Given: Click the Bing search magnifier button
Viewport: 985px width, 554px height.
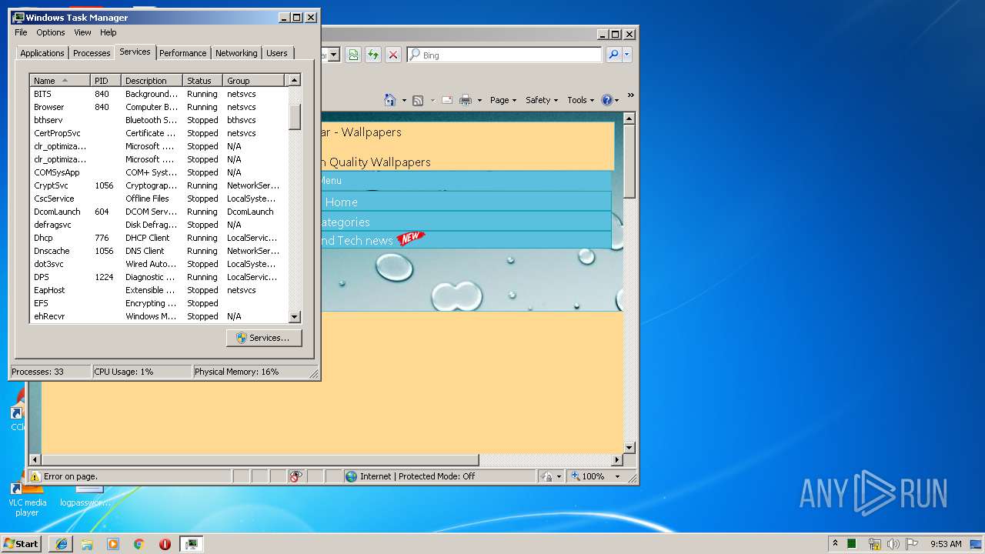Looking at the screenshot, I should point(613,55).
